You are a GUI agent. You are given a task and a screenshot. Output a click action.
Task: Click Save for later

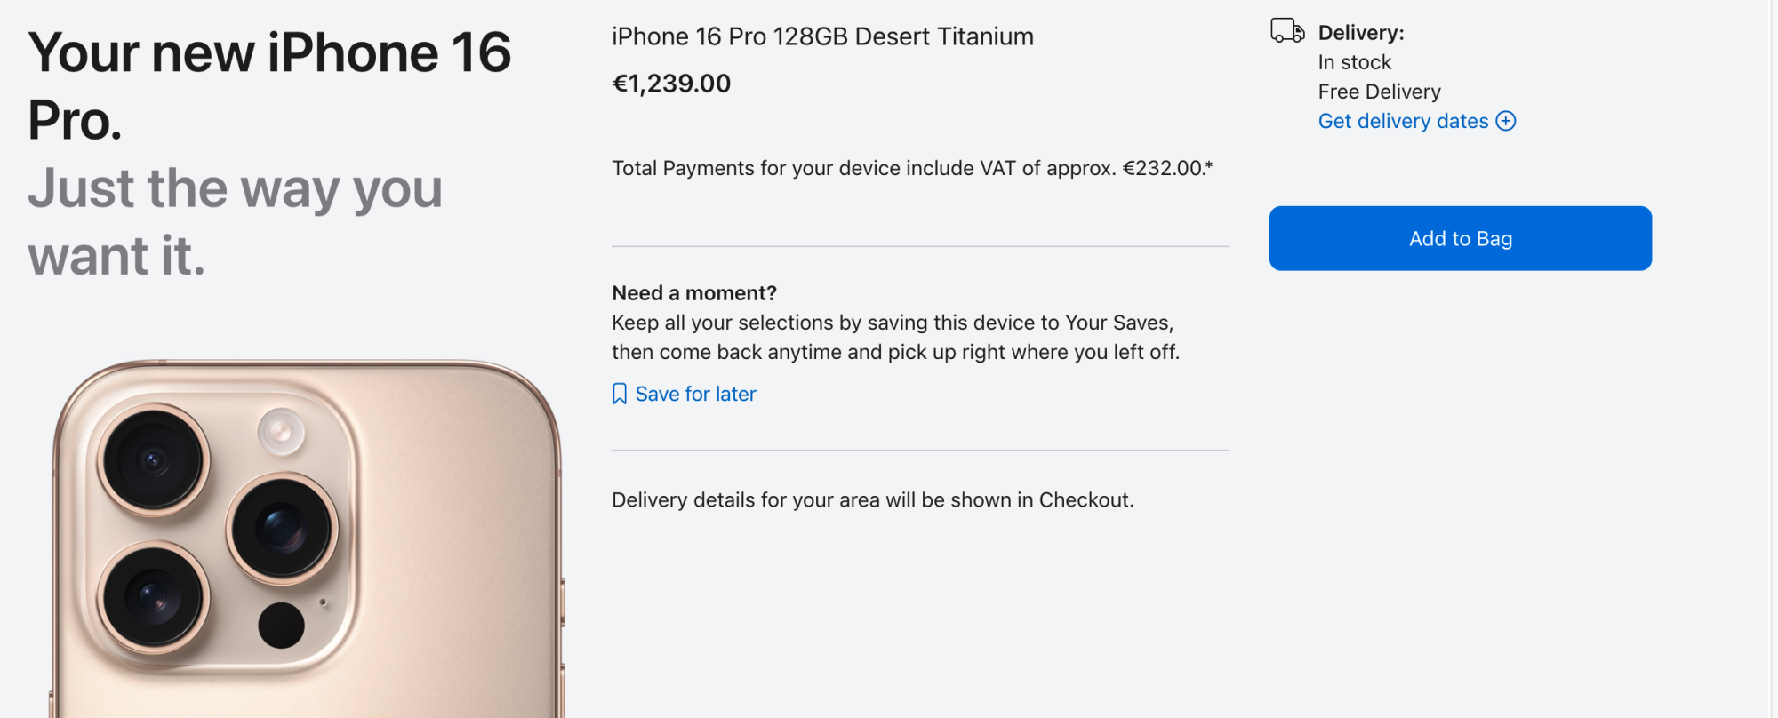694,393
